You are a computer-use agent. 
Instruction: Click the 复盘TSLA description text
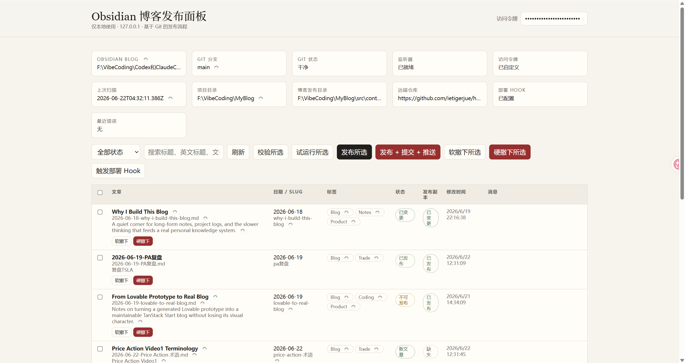122,270
